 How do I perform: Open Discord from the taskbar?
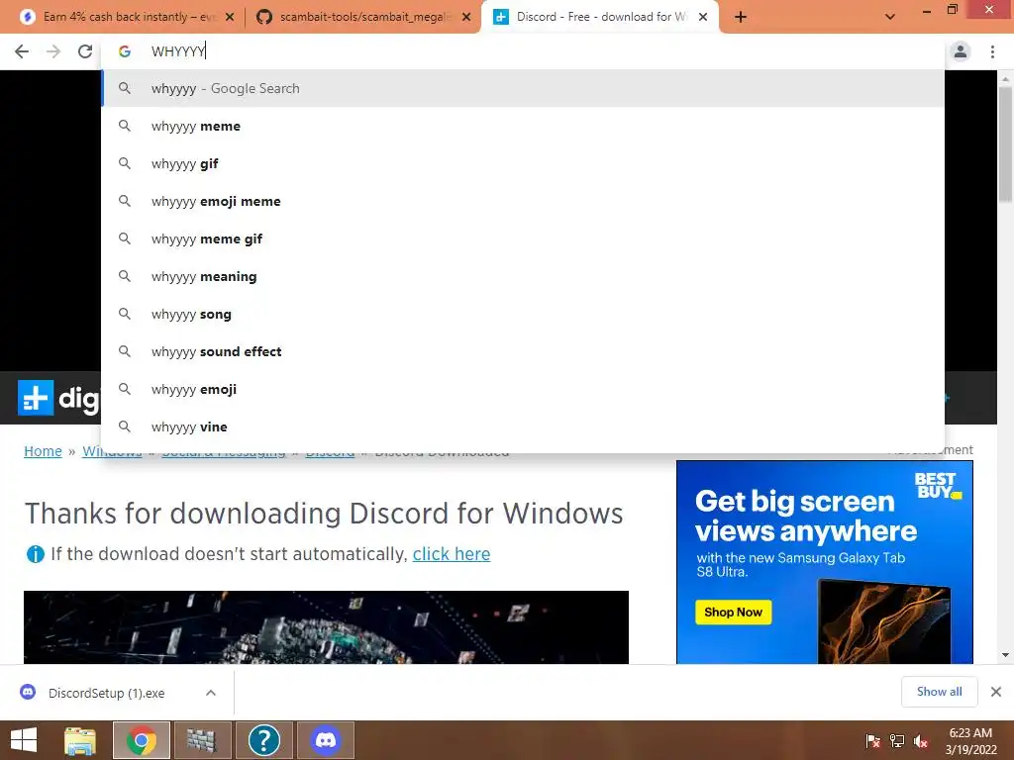pyautogui.click(x=325, y=740)
